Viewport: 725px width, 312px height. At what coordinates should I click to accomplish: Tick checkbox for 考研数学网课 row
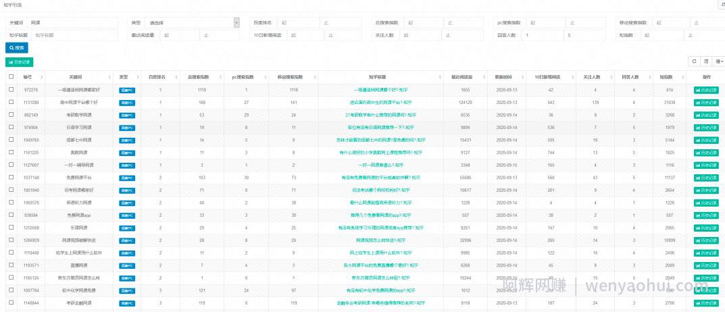coord(11,115)
